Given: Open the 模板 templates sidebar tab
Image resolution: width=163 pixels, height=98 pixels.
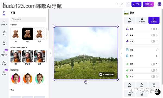Looking at the screenshot, I should pyautogui.click(x=4, y=13).
